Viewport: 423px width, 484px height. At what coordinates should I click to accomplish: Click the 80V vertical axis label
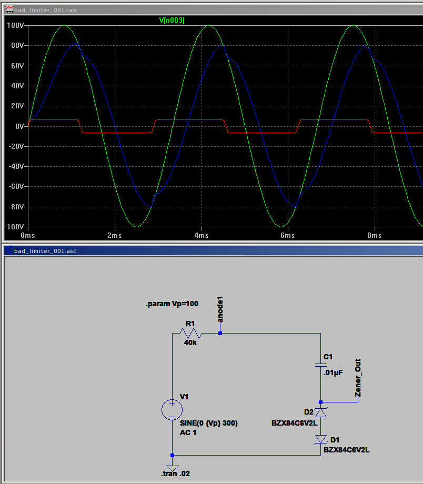(17, 45)
